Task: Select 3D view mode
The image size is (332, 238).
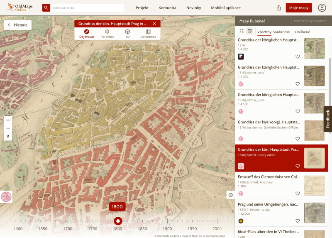Action: [127, 34]
